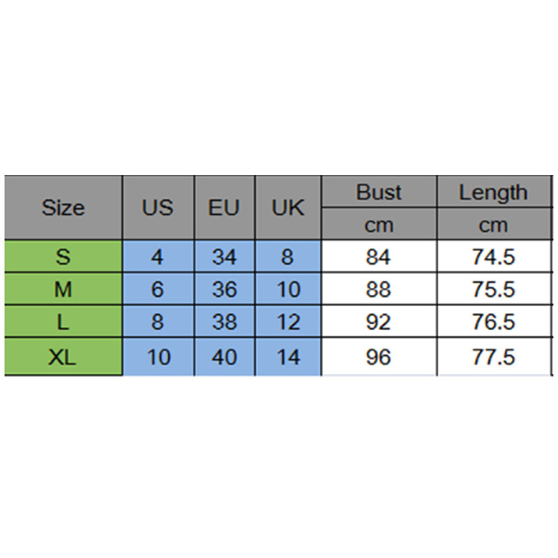Click the Bust header cell
Screen dimensions: 558x558
coord(379,193)
